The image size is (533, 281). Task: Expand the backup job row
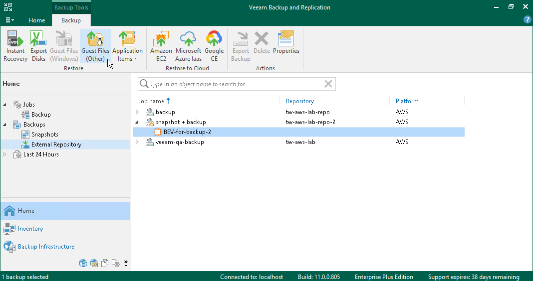(137, 112)
